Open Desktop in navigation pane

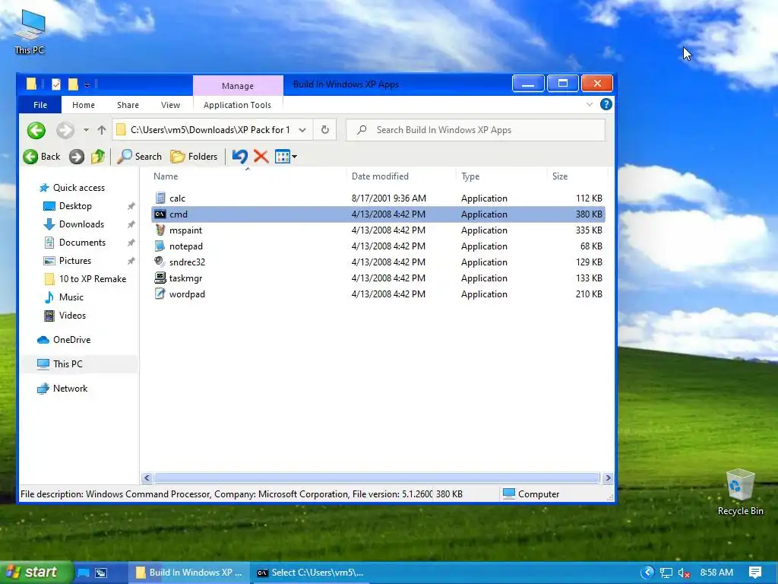[68, 206]
